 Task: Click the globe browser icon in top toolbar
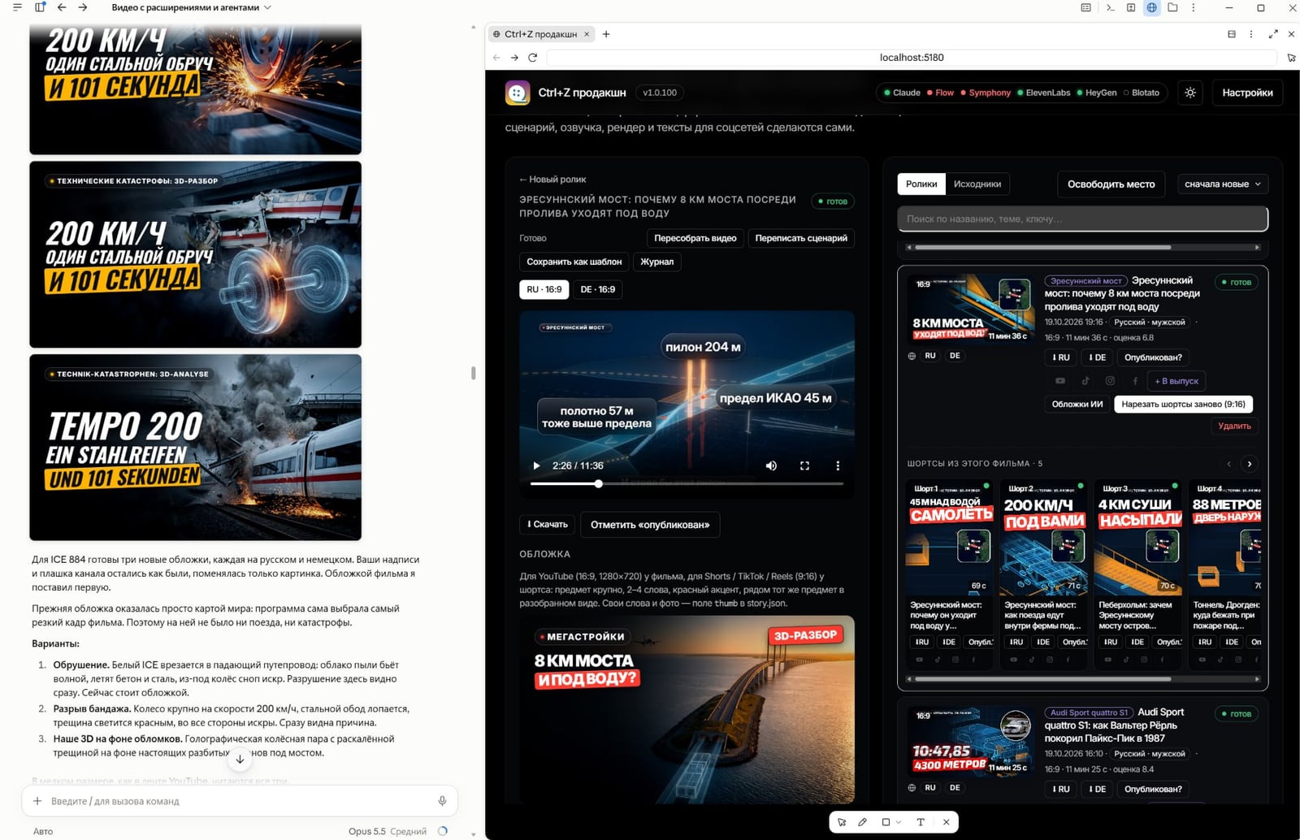1151,7
